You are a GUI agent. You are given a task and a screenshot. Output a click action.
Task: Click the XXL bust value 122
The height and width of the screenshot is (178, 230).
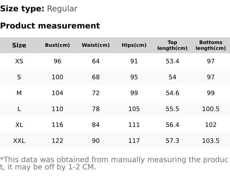[57, 141]
